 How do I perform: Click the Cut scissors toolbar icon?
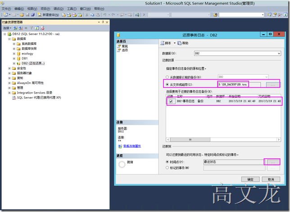pos(87,14)
